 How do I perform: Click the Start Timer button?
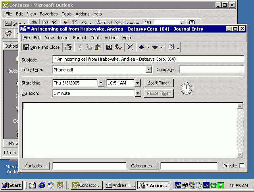click(159, 83)
